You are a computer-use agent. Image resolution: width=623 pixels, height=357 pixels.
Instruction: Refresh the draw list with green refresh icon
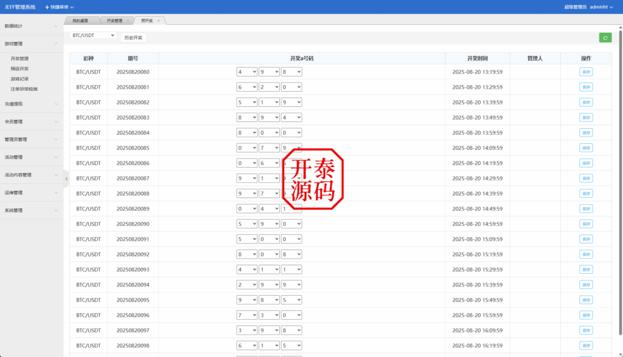(x=605, y=37)
